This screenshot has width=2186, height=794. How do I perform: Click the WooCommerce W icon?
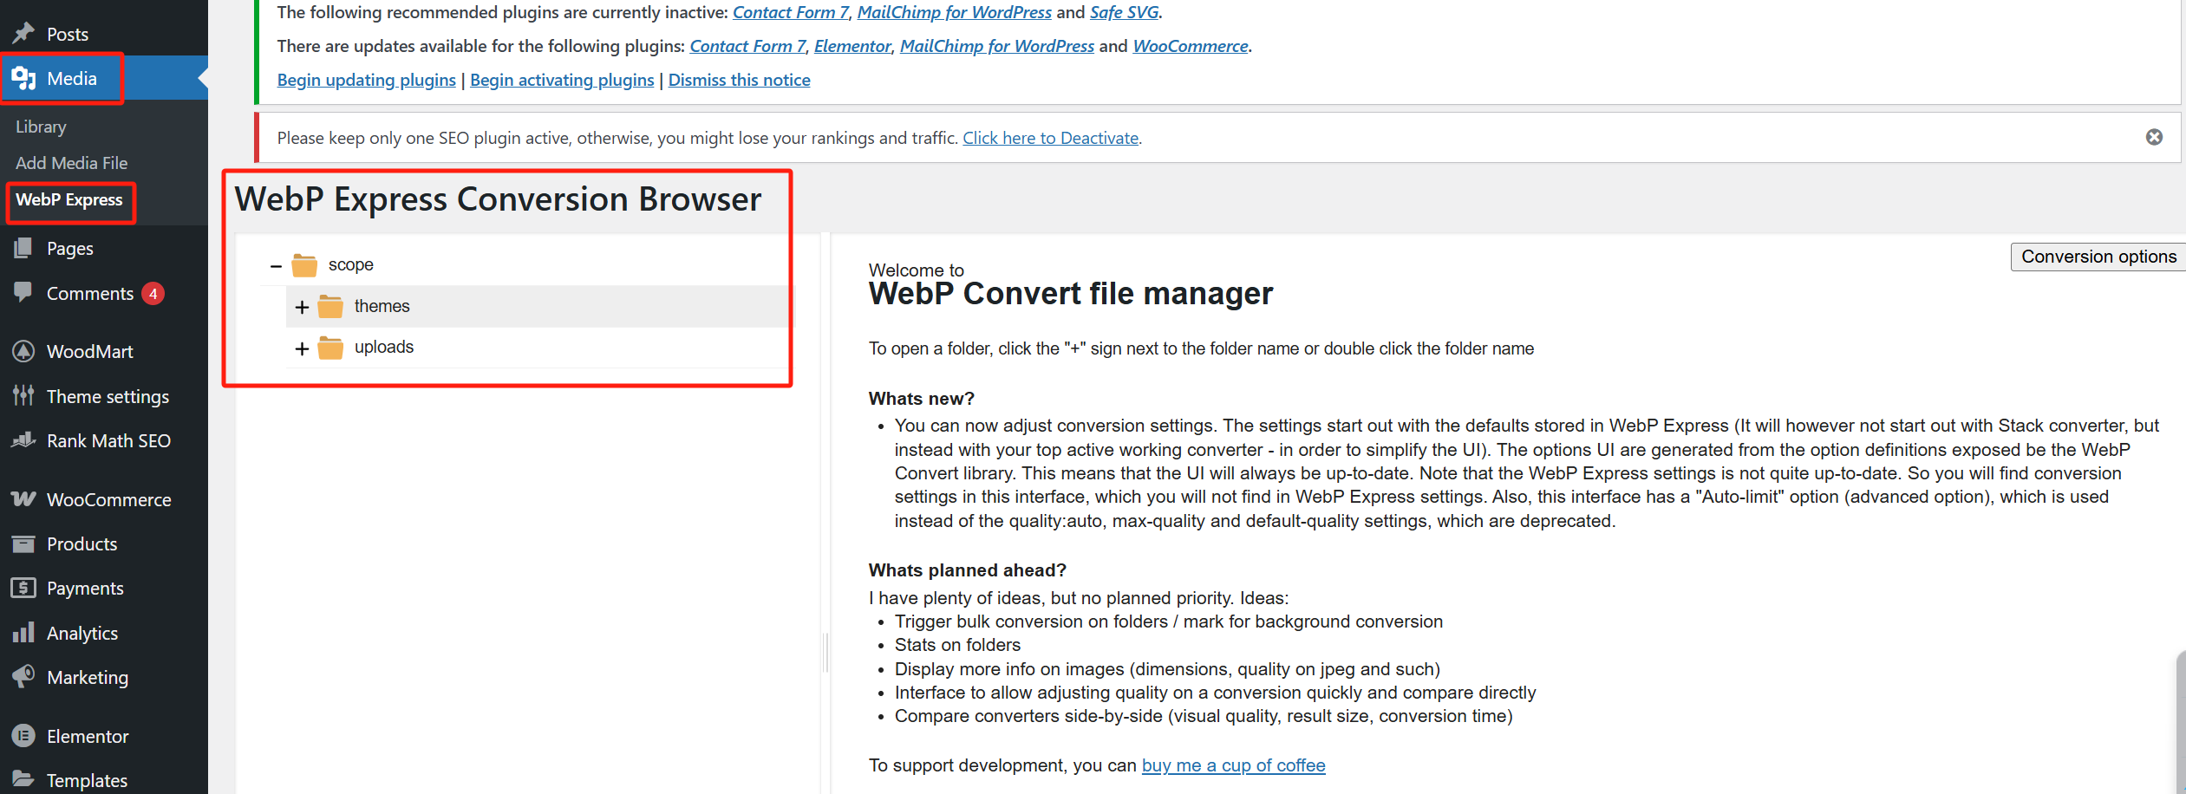point(23,498)
